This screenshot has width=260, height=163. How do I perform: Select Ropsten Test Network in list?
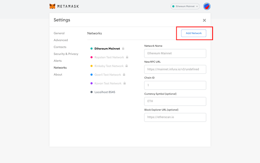[109, 57]
